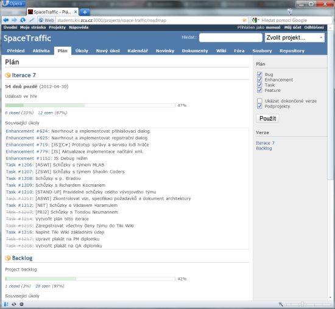
Task: Click the Použít button
Action: [x=267, y=118]
